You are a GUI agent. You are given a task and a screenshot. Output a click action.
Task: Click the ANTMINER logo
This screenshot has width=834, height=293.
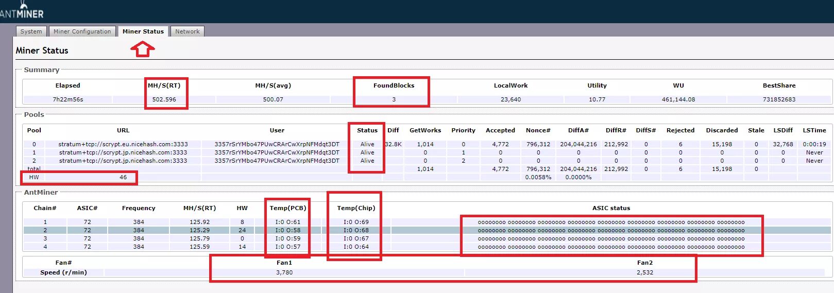pos(22,10)
